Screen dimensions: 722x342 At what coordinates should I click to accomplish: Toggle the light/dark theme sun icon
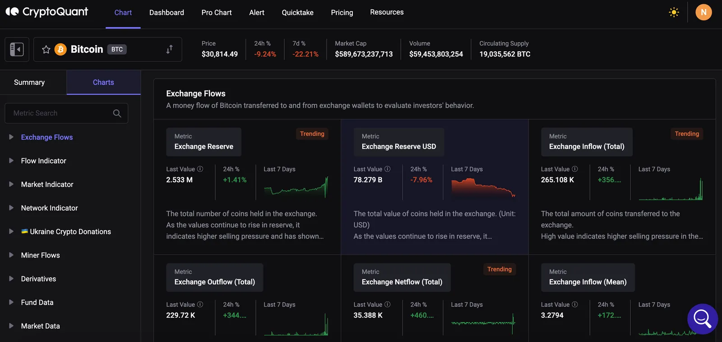click(x=674, y=12)
